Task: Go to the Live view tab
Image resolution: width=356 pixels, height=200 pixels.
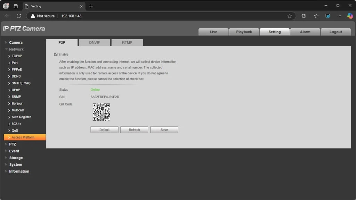Action: click(213, 32)
